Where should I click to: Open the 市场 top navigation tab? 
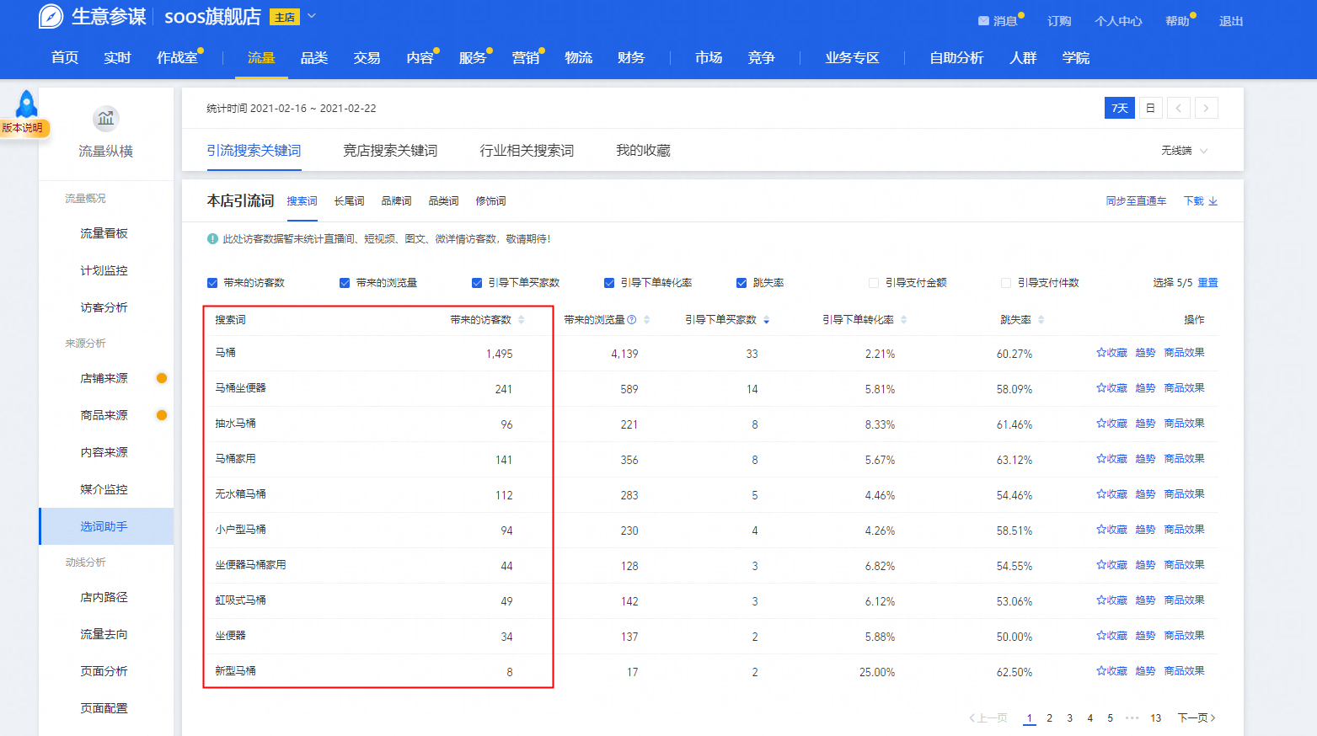[709, 58]
